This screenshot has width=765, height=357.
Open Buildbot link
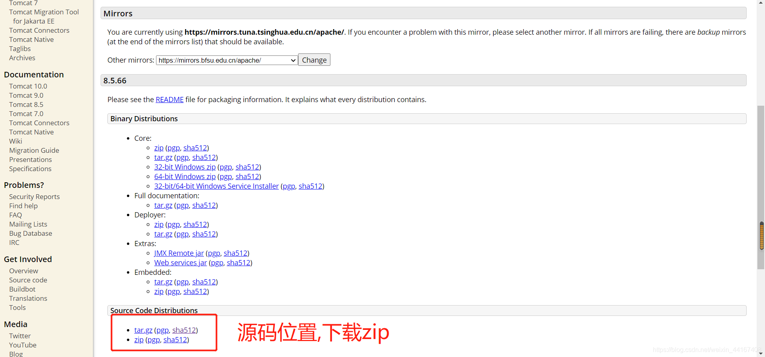22,289
